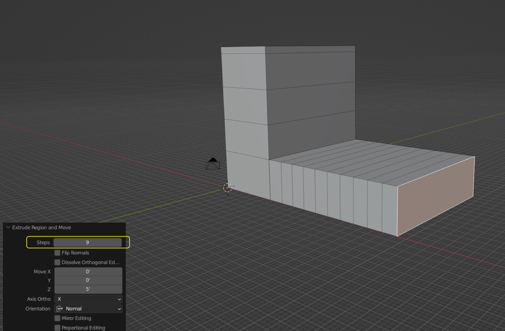Collapse the Extrude Region and Move panel
The width and height of the screenshot is (505, 331).
(8, 228)
